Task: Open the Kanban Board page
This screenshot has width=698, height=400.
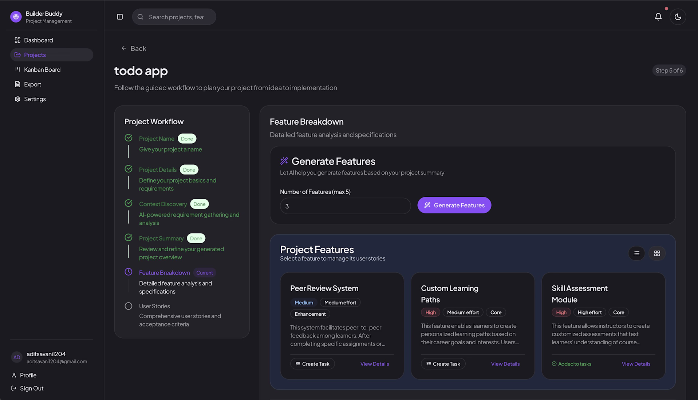Action: [x=42, y=69]
